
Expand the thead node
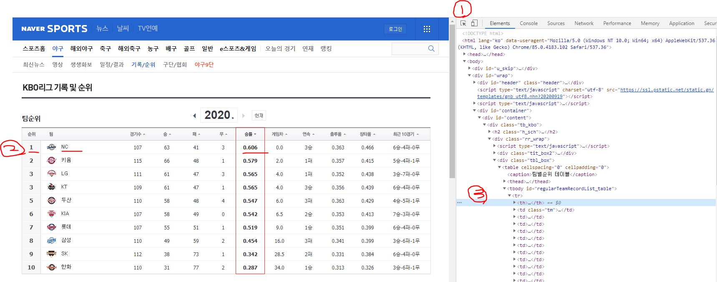[505, 181]
